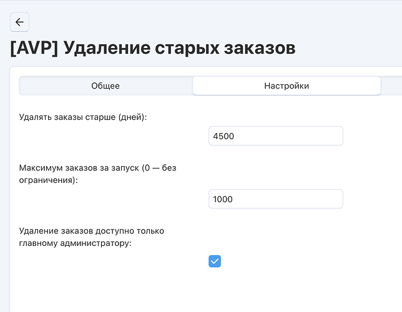
Task: Click the back arrow icon
Action: pyautogui.click(x=19, y=22)
